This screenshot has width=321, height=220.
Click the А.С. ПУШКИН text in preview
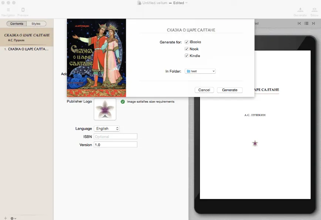tap(255, 115)
